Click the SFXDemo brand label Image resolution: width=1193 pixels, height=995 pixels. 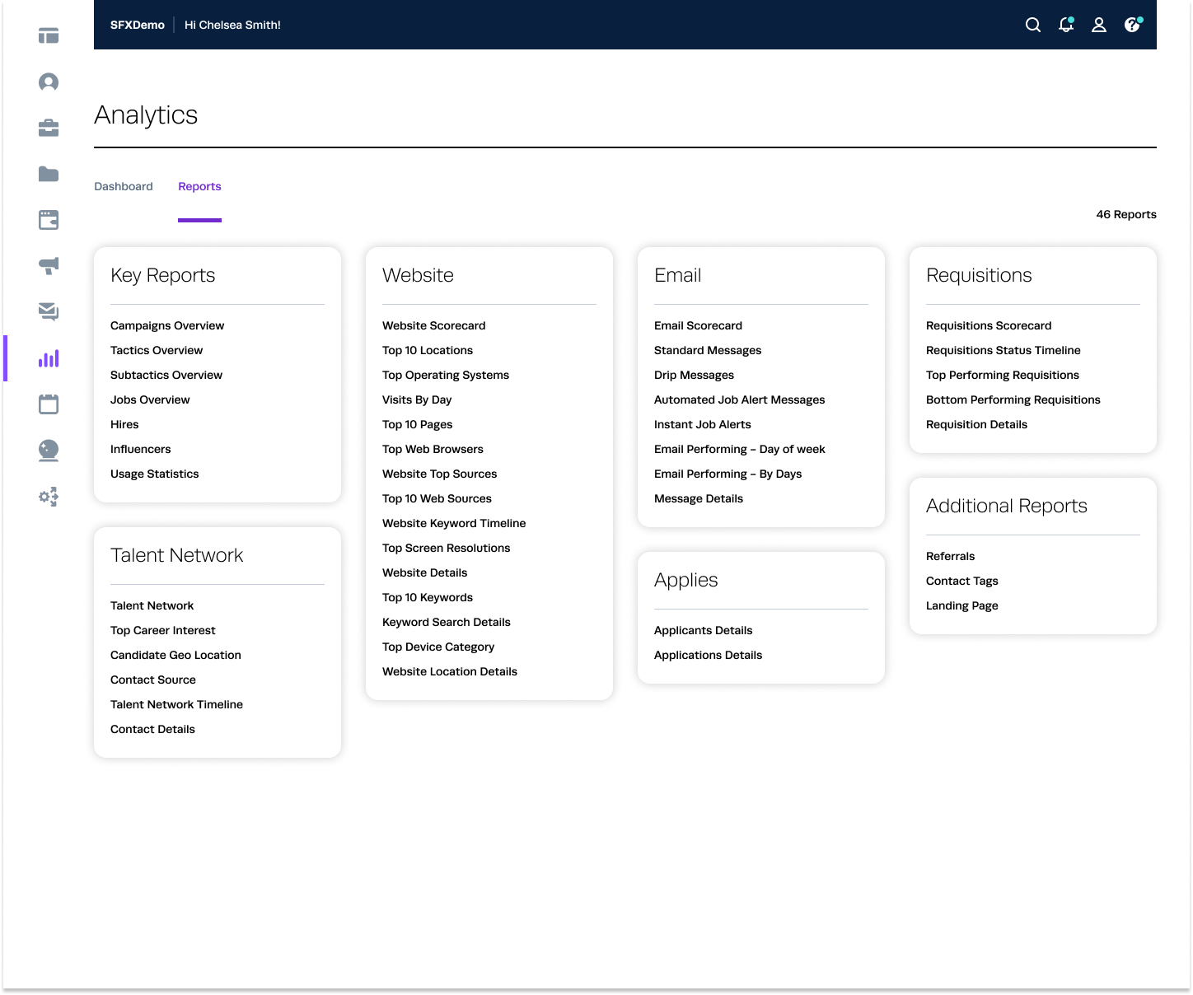138,25
